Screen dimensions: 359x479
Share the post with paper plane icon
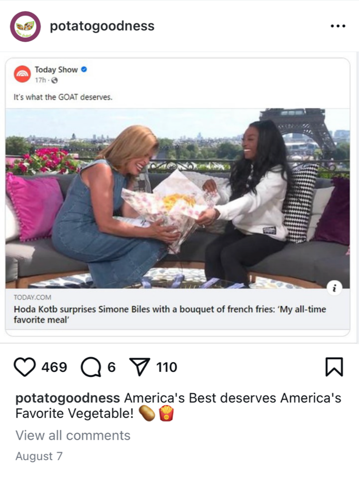click(140, 367)
